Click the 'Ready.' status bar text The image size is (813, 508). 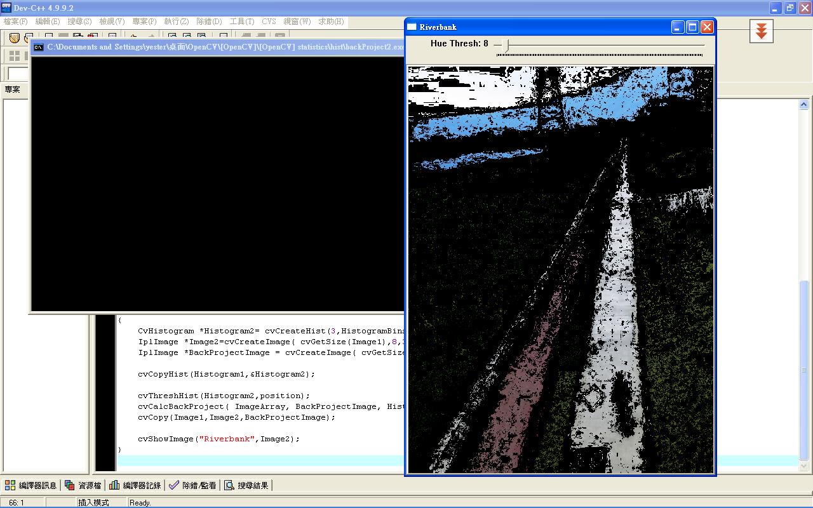[140, 503]
